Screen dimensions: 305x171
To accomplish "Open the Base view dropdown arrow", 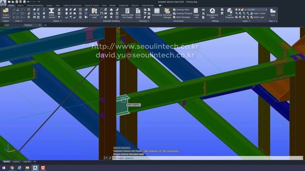I will point(273,17).
